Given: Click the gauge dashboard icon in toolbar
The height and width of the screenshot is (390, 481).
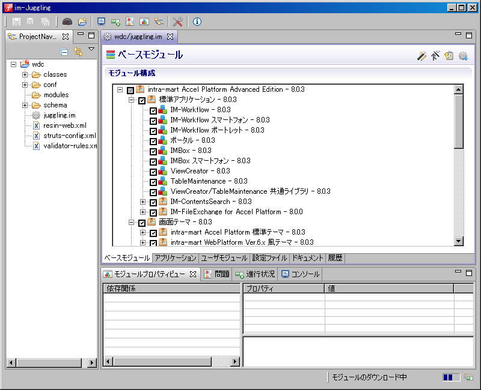Looking at the screenshot, I should (x=67, y=22).
